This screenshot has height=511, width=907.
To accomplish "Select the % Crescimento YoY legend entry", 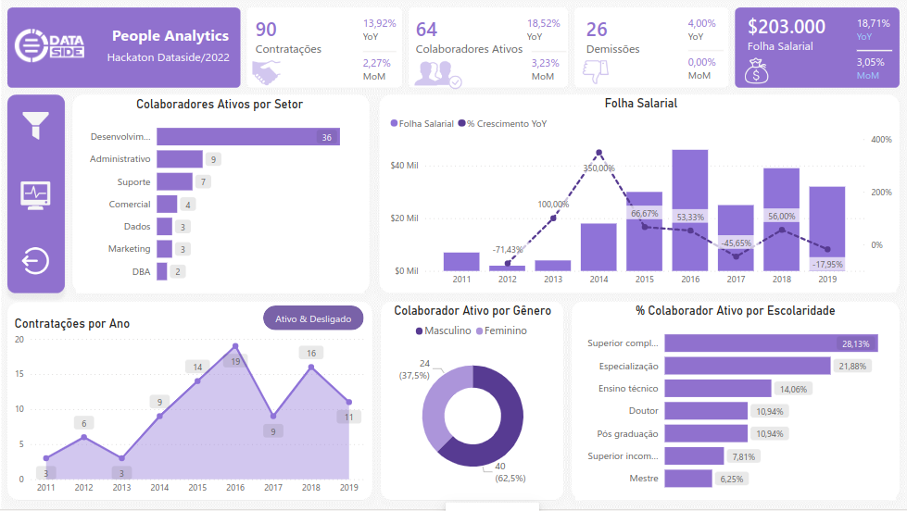I will 503,123.
